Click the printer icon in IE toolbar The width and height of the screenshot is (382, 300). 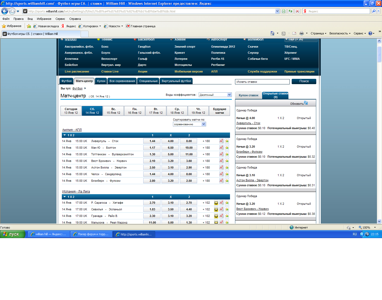click(301, 33)
